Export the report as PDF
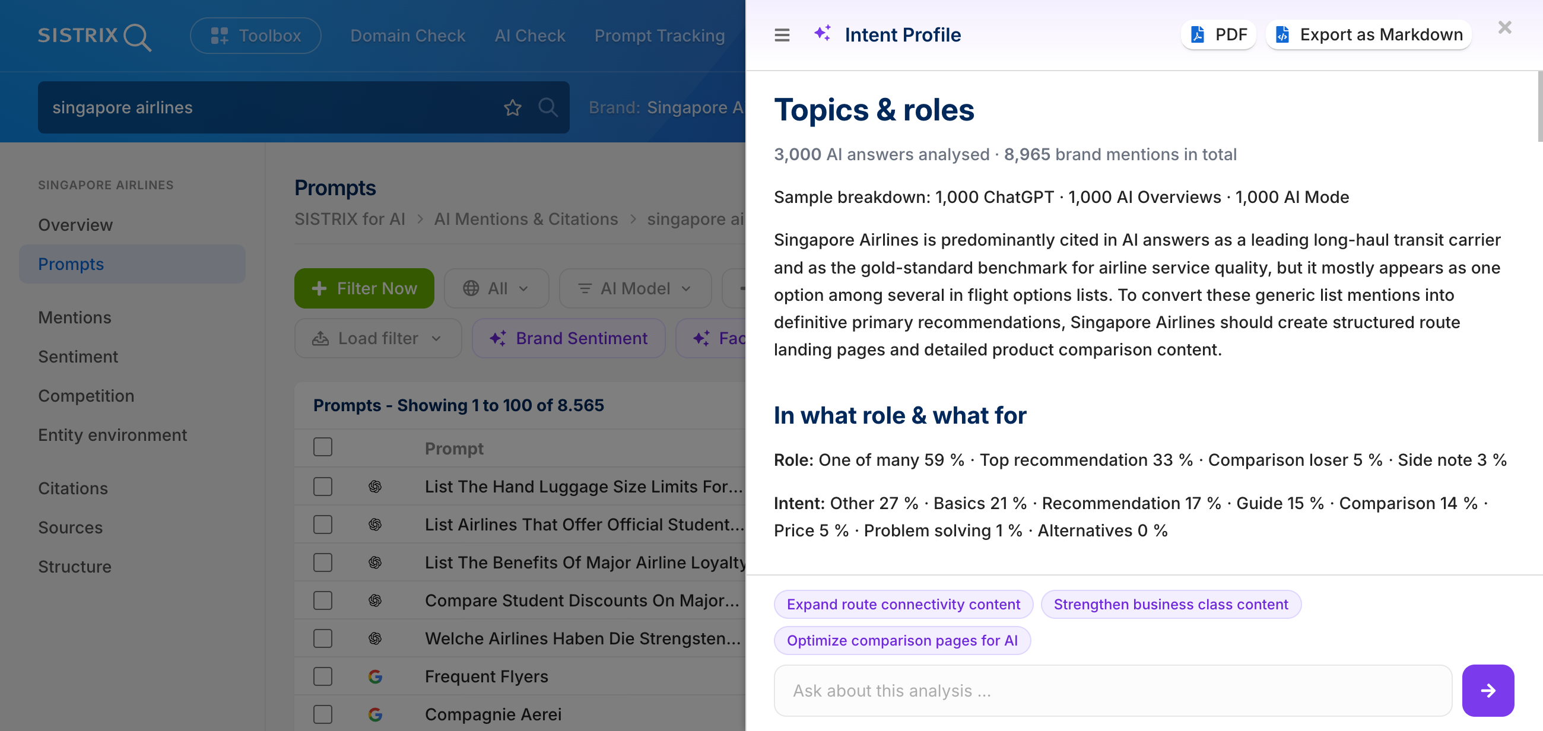 pos(1218,35)
